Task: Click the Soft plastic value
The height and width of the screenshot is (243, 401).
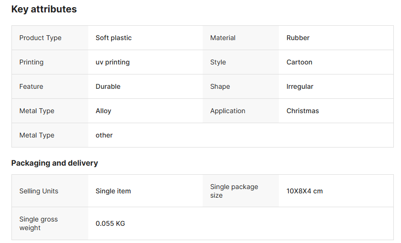Action: tap(113, 38)
